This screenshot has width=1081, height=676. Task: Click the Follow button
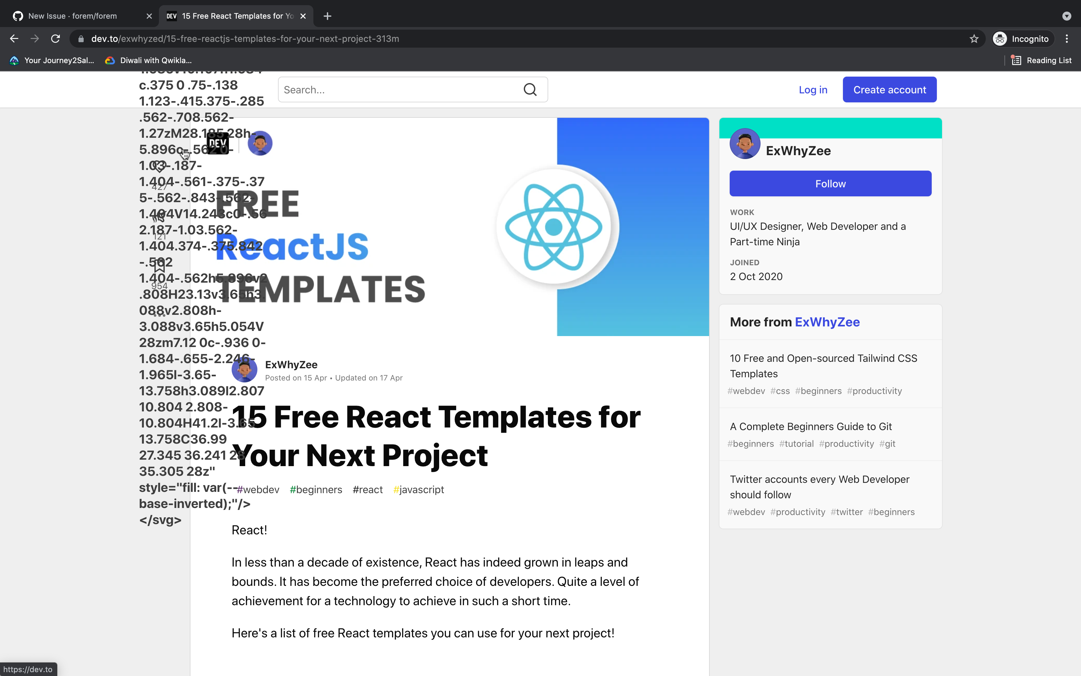click(830, 184)
